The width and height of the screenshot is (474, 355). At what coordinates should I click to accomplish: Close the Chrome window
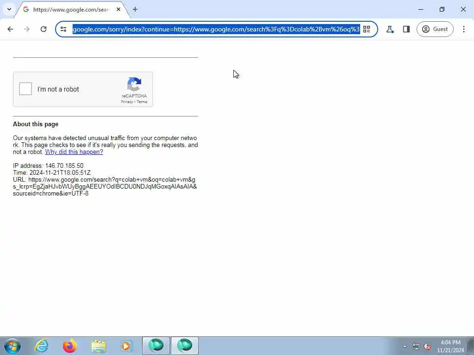coord(463,9)
